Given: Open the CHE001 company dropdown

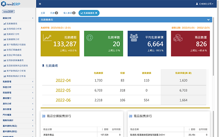Looking at the screenshot, I should (x=205, y=4).
